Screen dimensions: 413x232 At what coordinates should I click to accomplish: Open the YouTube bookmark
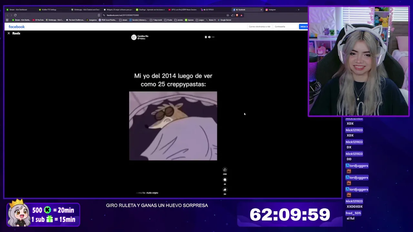(38, 20)
